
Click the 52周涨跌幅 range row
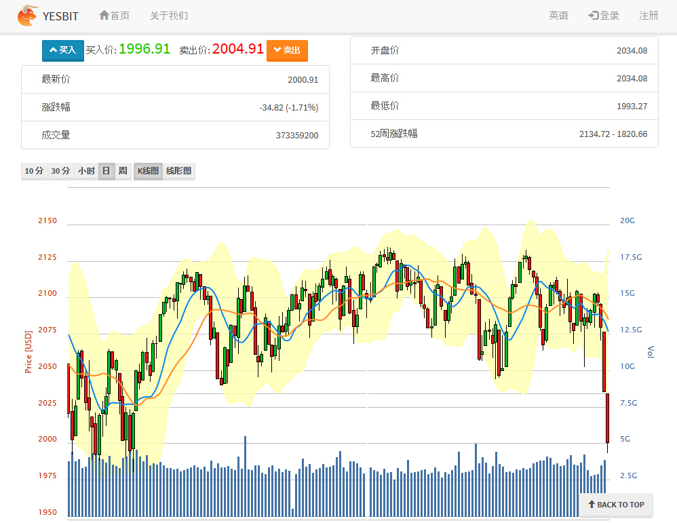pos(503,134)
